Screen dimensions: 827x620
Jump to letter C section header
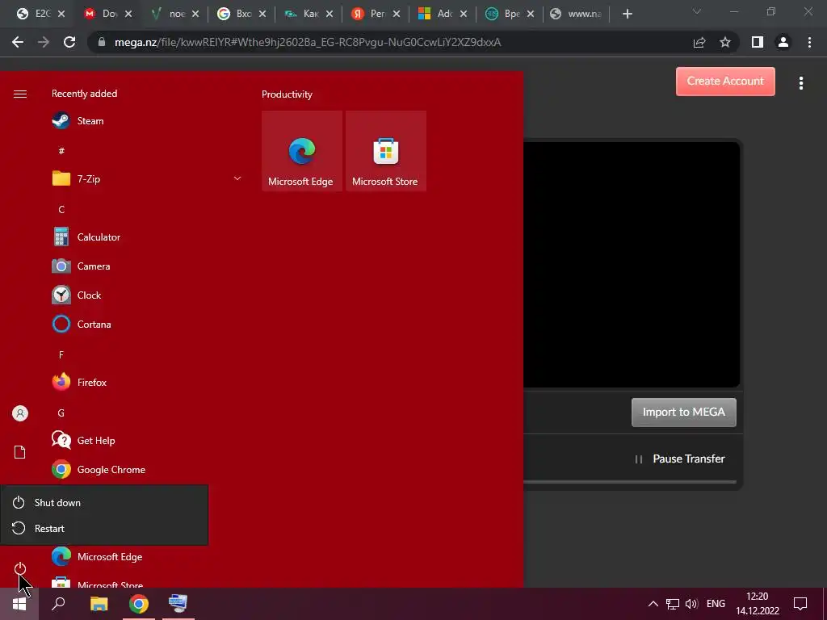(61, 210)
